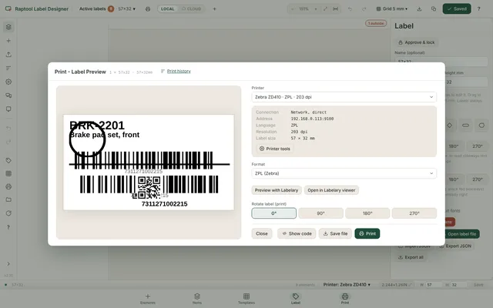Click the help question mark in top bar
Screen dimensions: 493x308
[479, 9]
